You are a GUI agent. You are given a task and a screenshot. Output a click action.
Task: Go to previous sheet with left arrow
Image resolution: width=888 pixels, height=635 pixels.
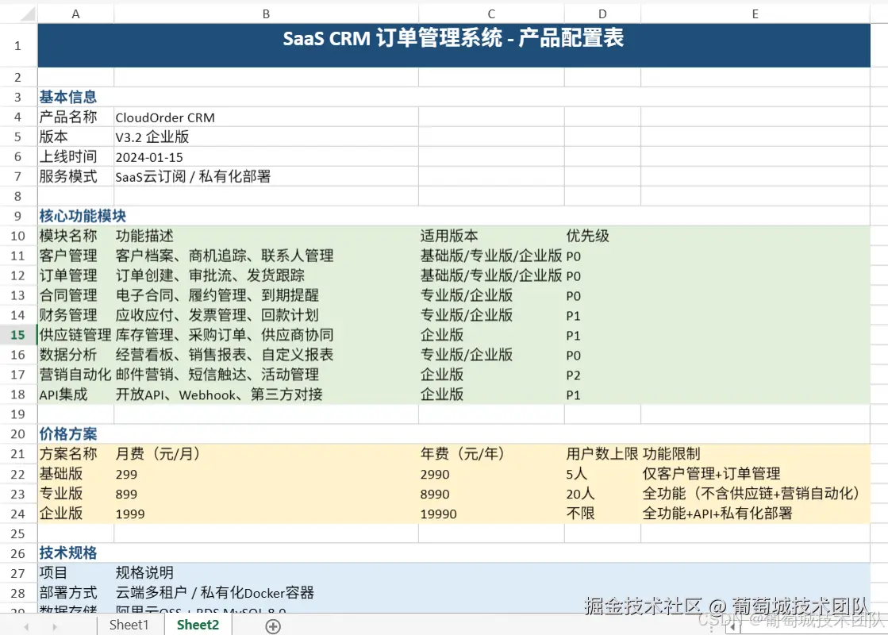pyautogui.click(x=26, y=626)
